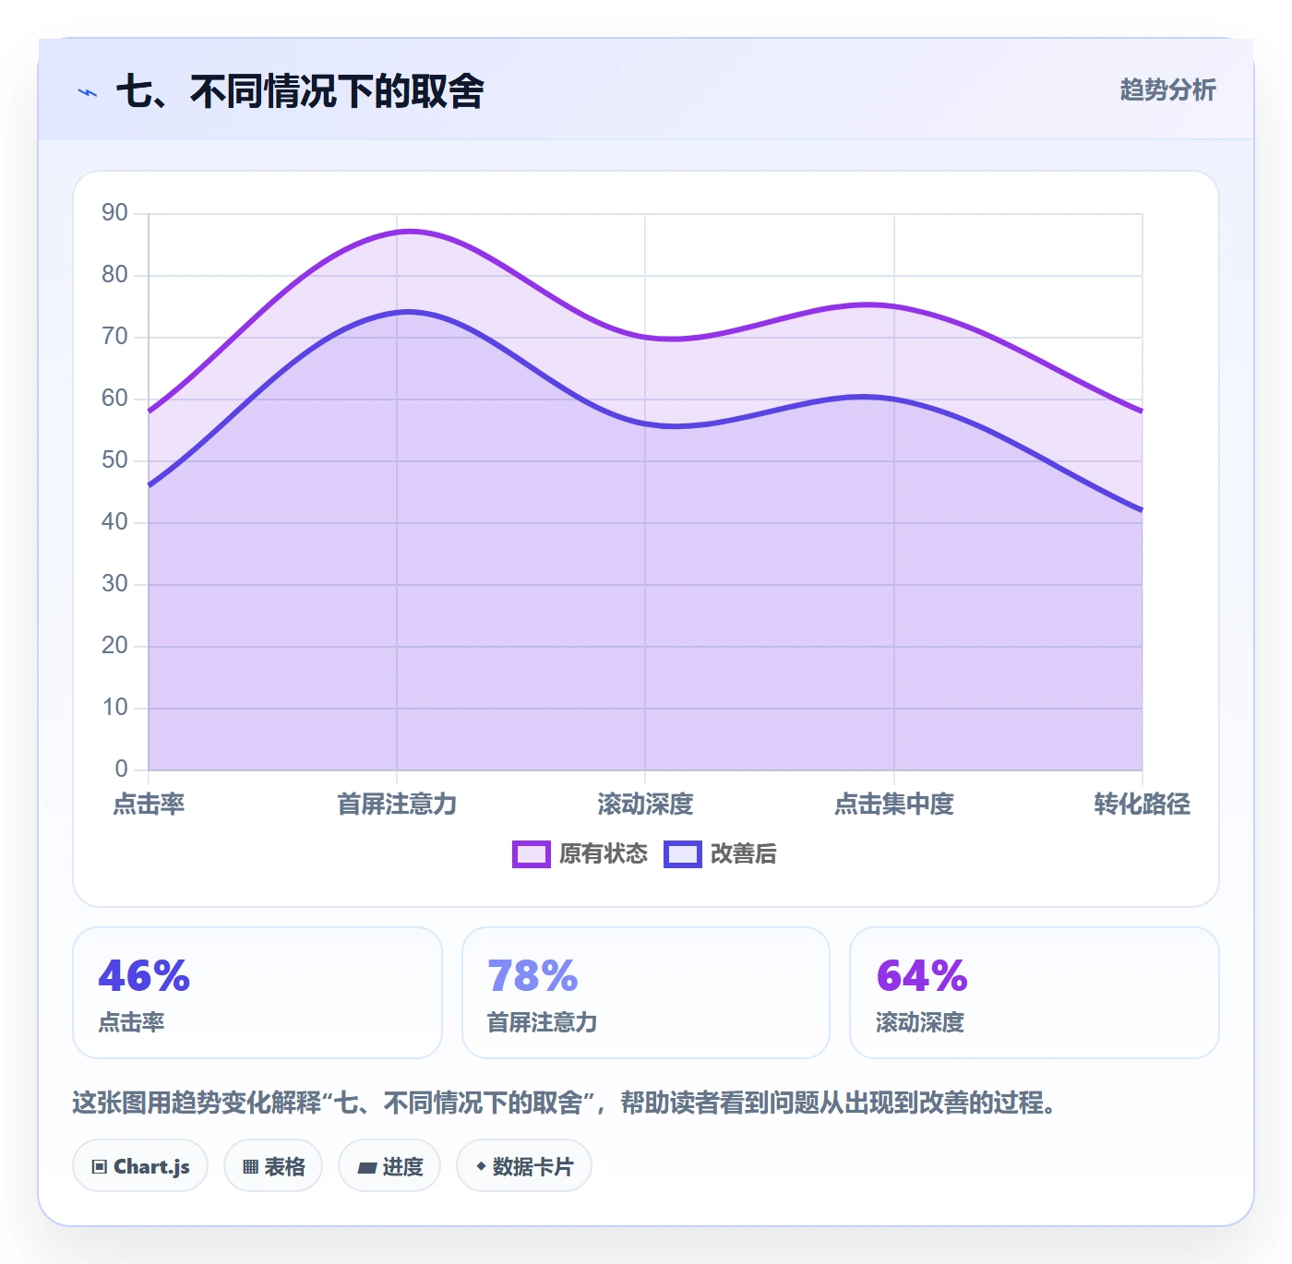Viewport: 1292px width, 1264px height.
Task: Click the 滚动深度 x-axis label
Action: (645, 804)
